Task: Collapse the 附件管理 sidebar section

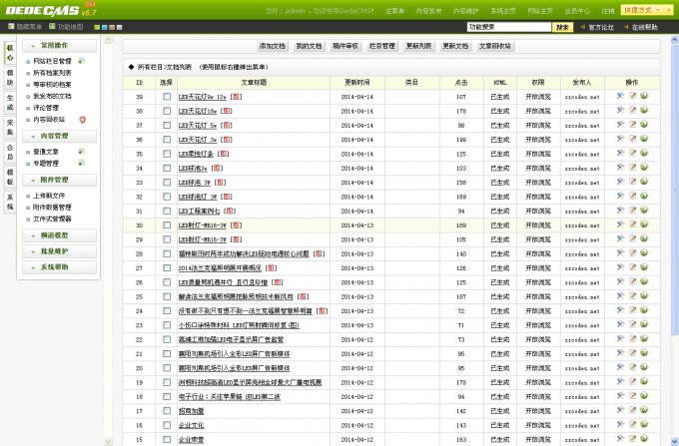Action: (59, 180)
